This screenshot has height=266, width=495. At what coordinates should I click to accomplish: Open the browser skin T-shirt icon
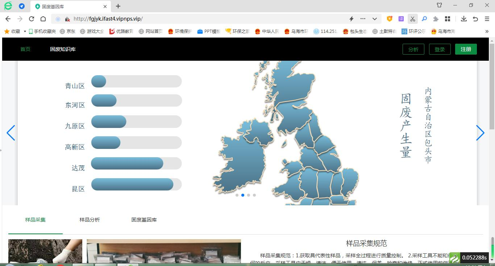click(x=439, y=5)
